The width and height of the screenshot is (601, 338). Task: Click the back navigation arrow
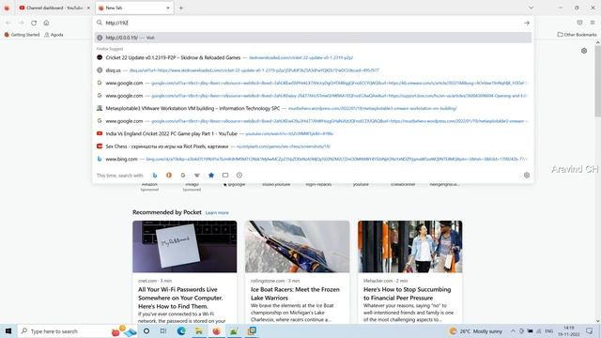[8, 23]
